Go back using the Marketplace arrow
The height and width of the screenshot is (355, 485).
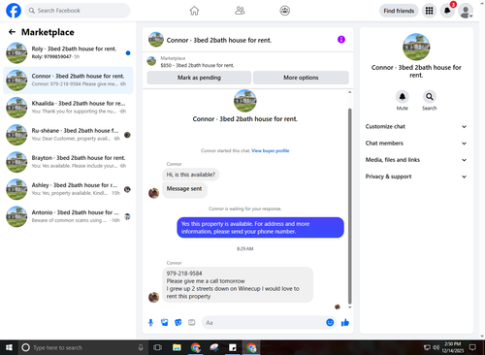tap(12, 32)
